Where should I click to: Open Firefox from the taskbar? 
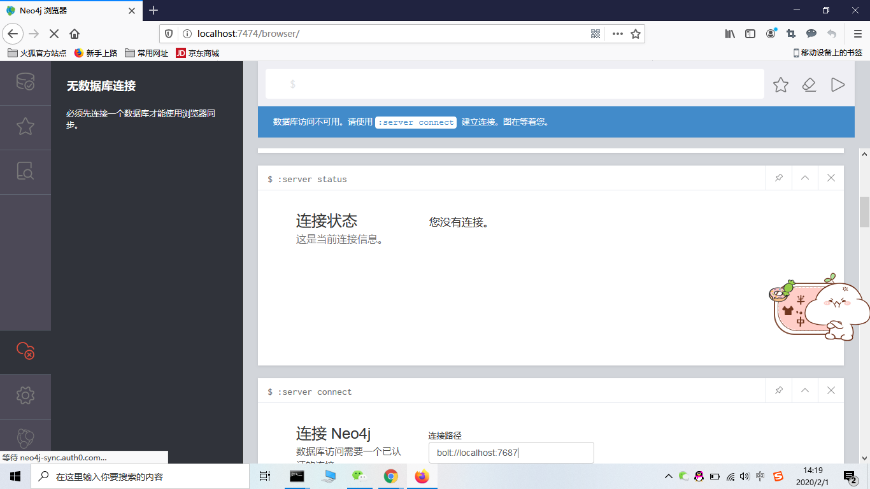tap(422, 476)
